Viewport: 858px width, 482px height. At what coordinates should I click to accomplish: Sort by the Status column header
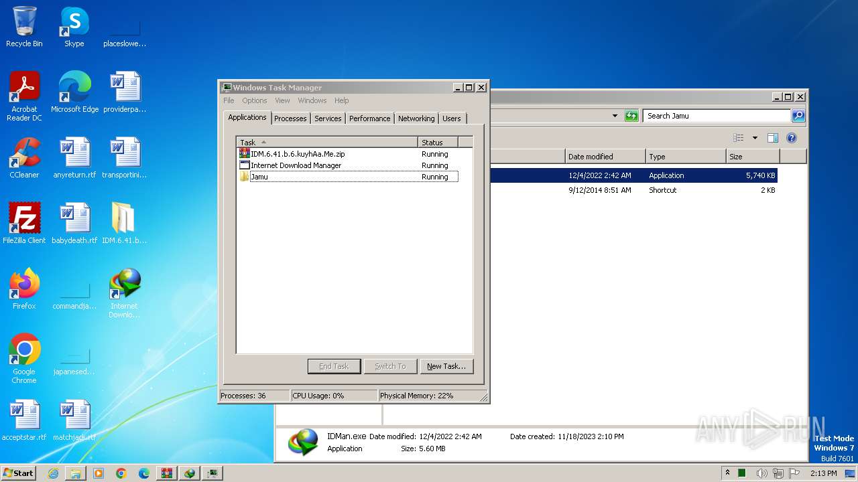[438, 142]
